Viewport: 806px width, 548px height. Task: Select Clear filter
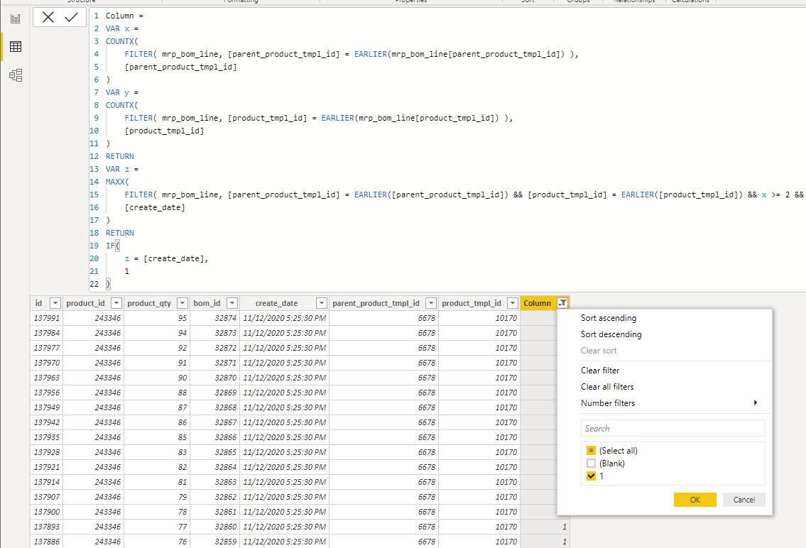tap(600, 371)
